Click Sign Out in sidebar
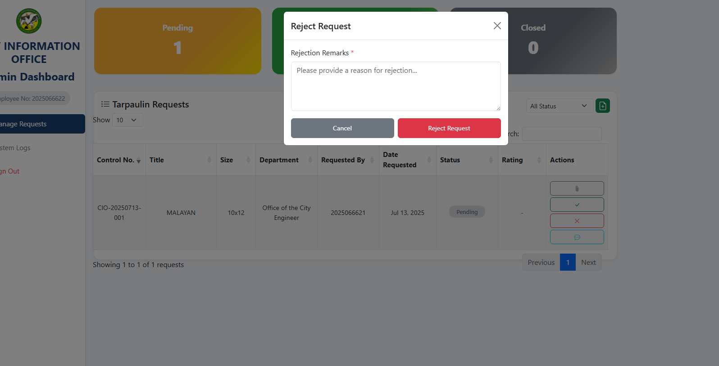Image resolution: width=719 pixels, height=366 pixels. (10, 171)
